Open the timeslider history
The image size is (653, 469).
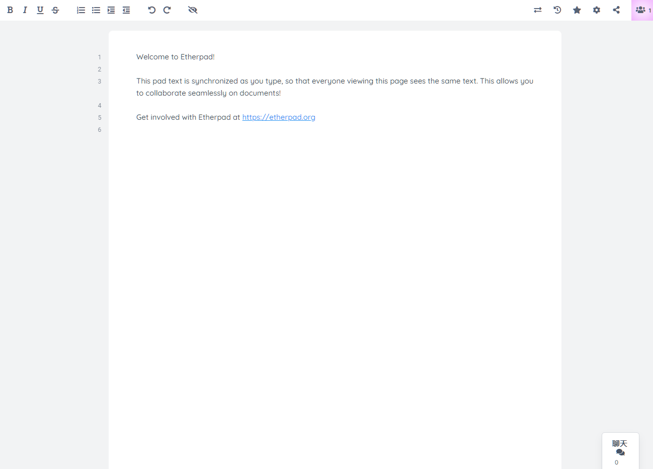point(557,10)
